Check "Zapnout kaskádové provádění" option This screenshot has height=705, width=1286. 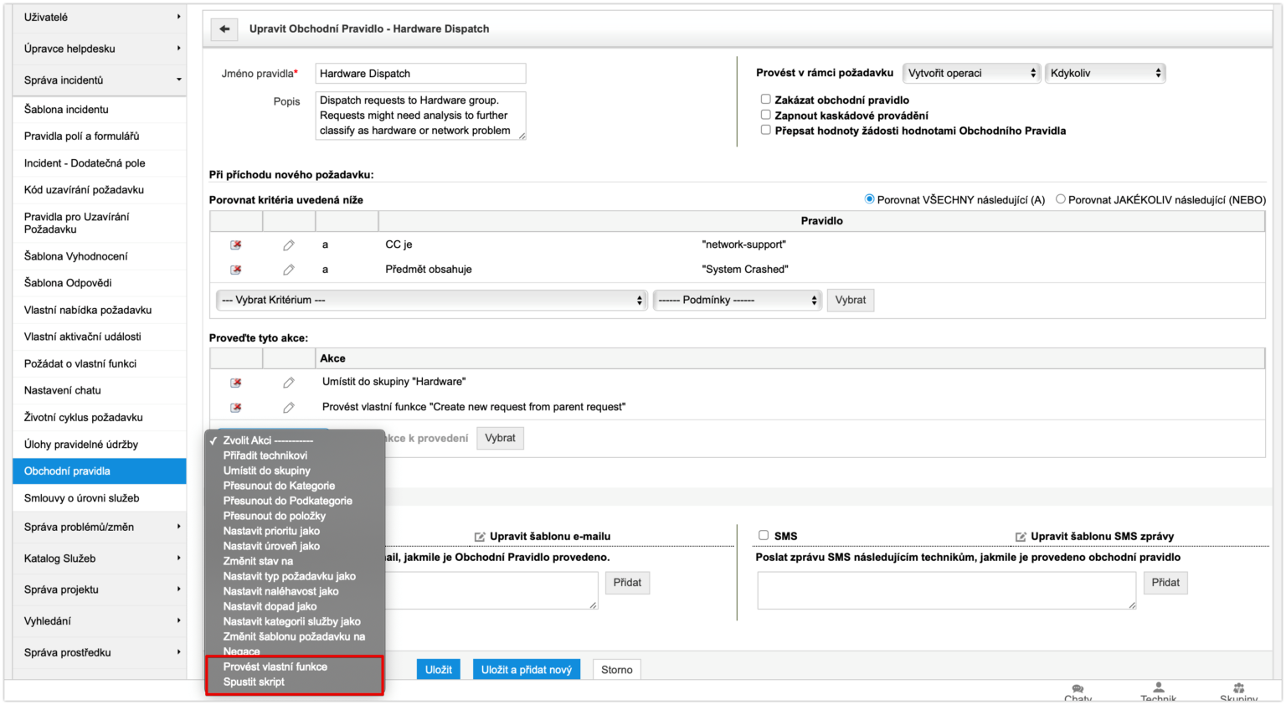[x=765, y=115]
